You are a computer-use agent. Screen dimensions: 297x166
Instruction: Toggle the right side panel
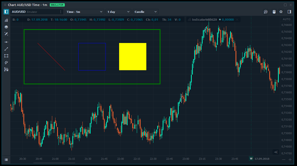pos(289,12)
